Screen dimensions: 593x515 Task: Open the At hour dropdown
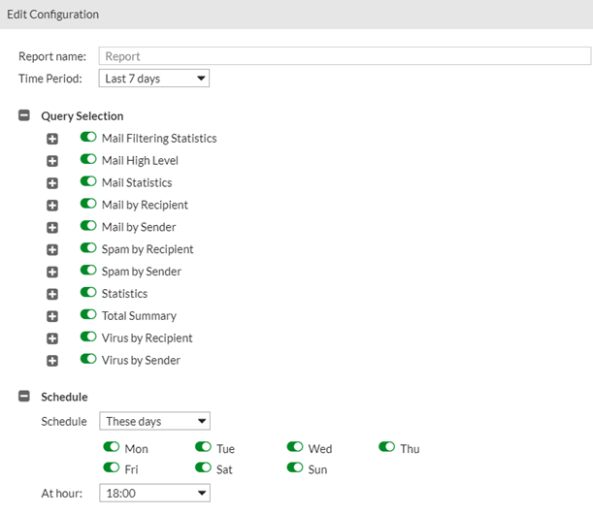click(154, 494)
